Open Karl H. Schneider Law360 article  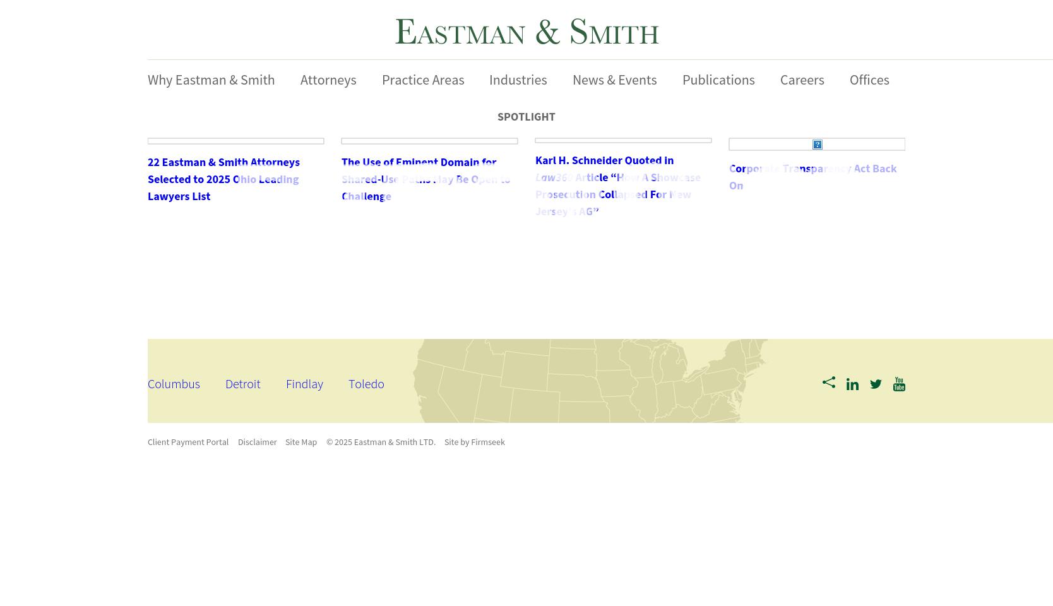click(x=618, y=186)
